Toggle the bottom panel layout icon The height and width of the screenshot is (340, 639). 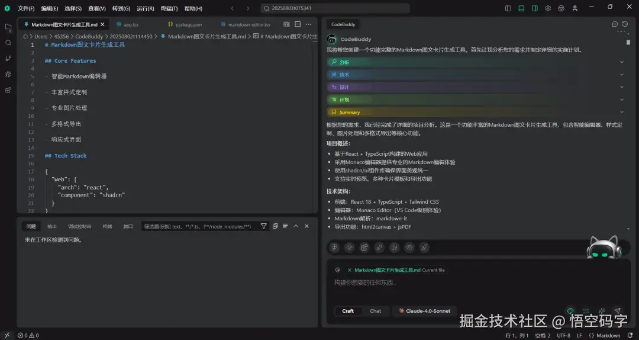[521, 8]
